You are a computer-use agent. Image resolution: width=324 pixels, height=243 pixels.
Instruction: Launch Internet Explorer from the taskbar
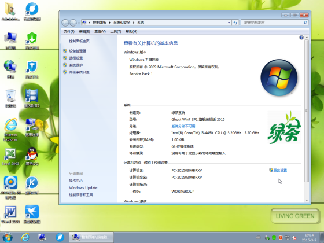[25, 237]
